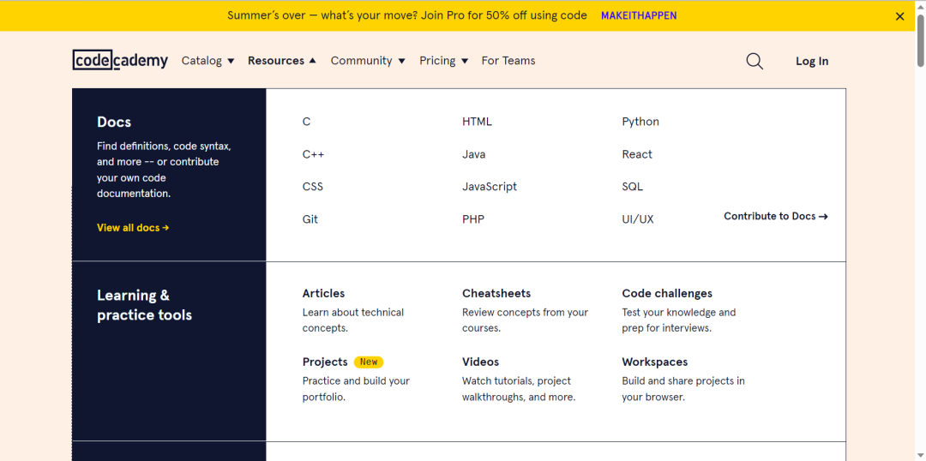This screenshot has width=926, height=461.
Task: Choose the UI/UX docs entry
Action: point(638,219)
